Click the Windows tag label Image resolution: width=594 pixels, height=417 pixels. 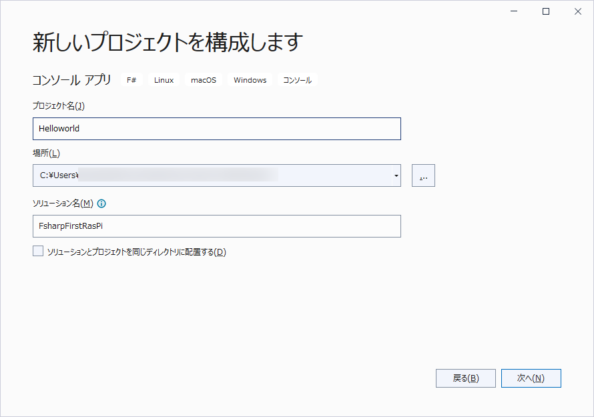250,80
